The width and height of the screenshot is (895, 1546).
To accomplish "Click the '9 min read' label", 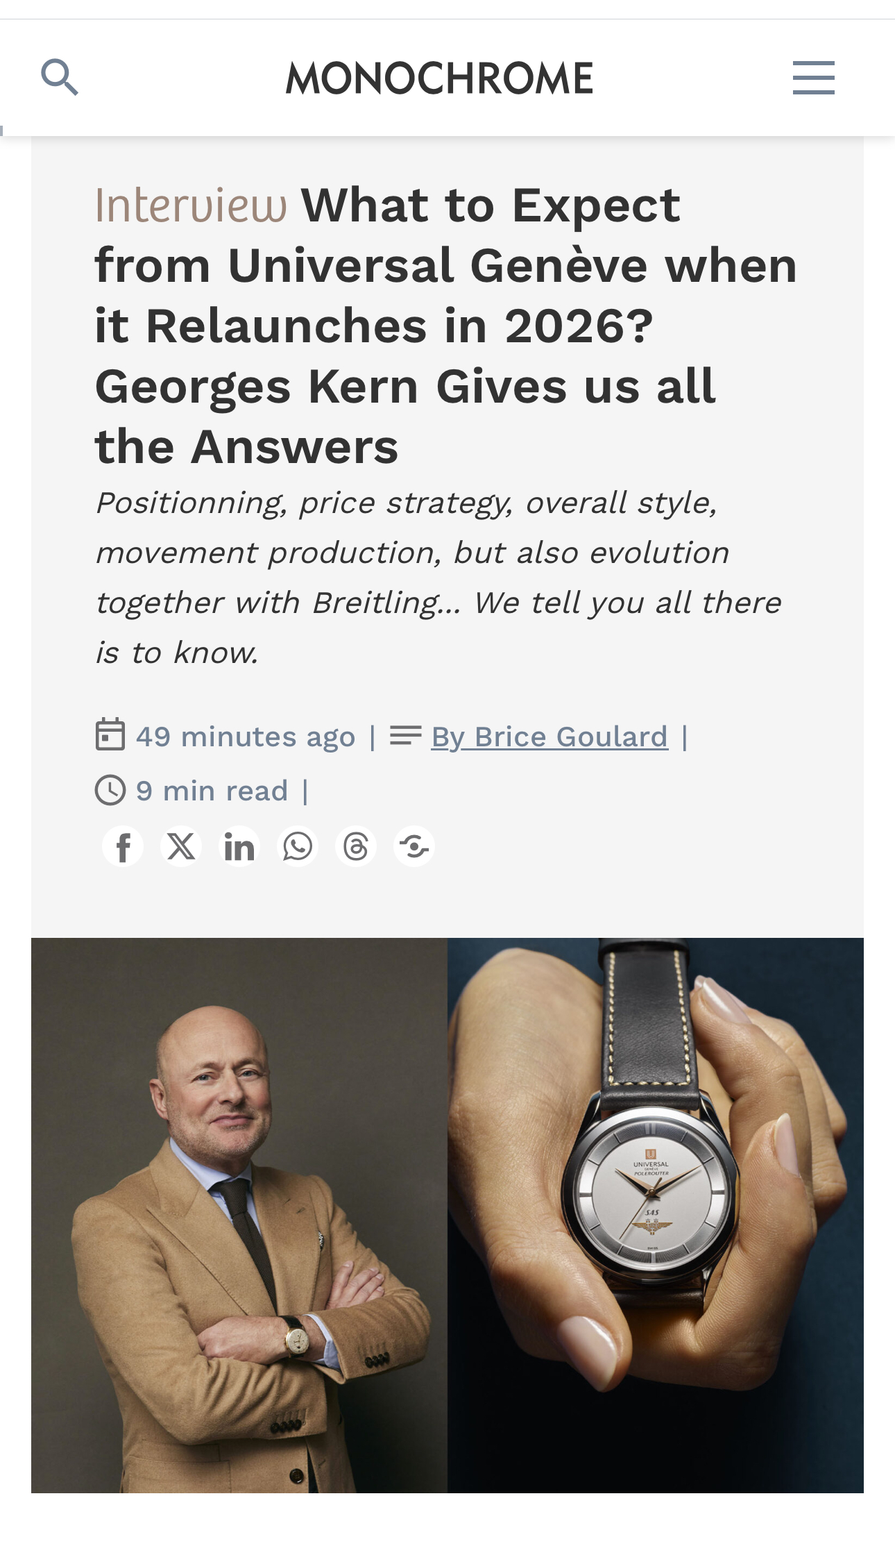I will pos(212,791).
